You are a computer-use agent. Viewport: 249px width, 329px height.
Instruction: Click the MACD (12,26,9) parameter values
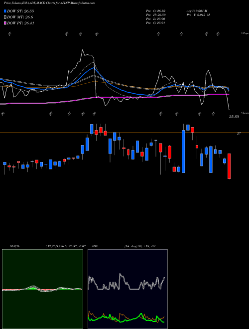pos(65,246)
